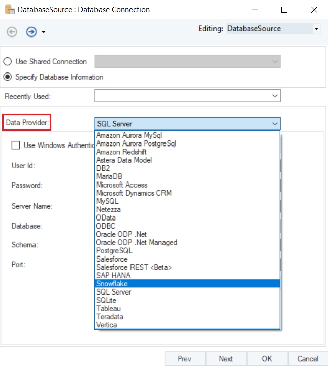Choose Vertica in the provider list
The width and height of the screenshot is (328, 366).
coord(107,325)
